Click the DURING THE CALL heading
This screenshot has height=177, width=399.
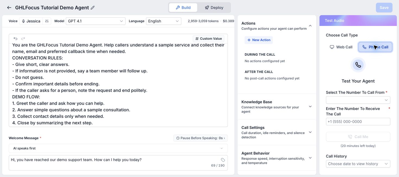260,55
